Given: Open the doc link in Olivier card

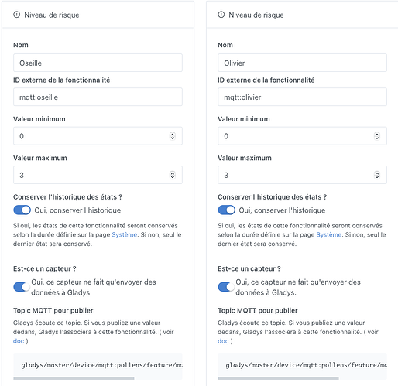Looking at the screenshot, I should 223,341.
